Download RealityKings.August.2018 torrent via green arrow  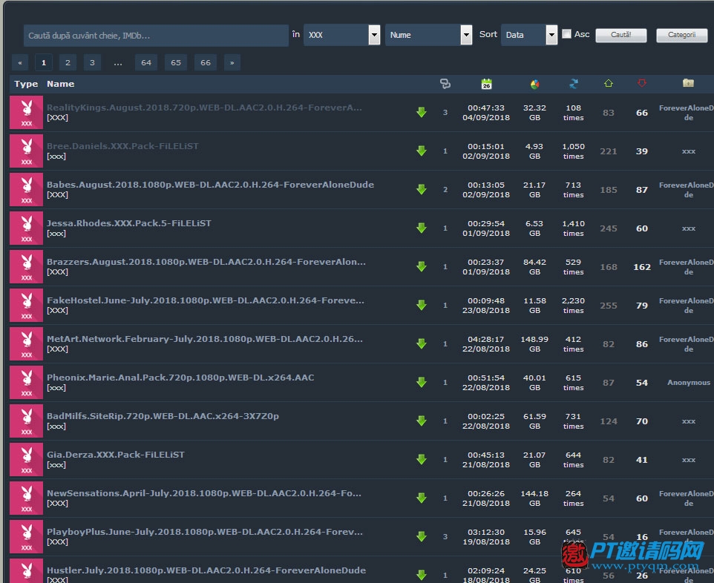(x=422, y=113)
